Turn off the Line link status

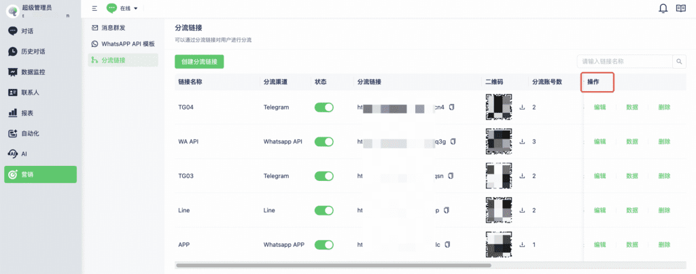tap(324, 210)
